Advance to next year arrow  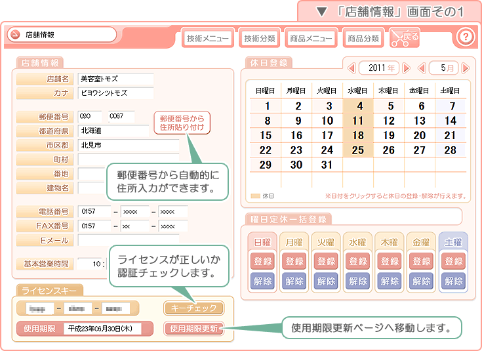406,68
